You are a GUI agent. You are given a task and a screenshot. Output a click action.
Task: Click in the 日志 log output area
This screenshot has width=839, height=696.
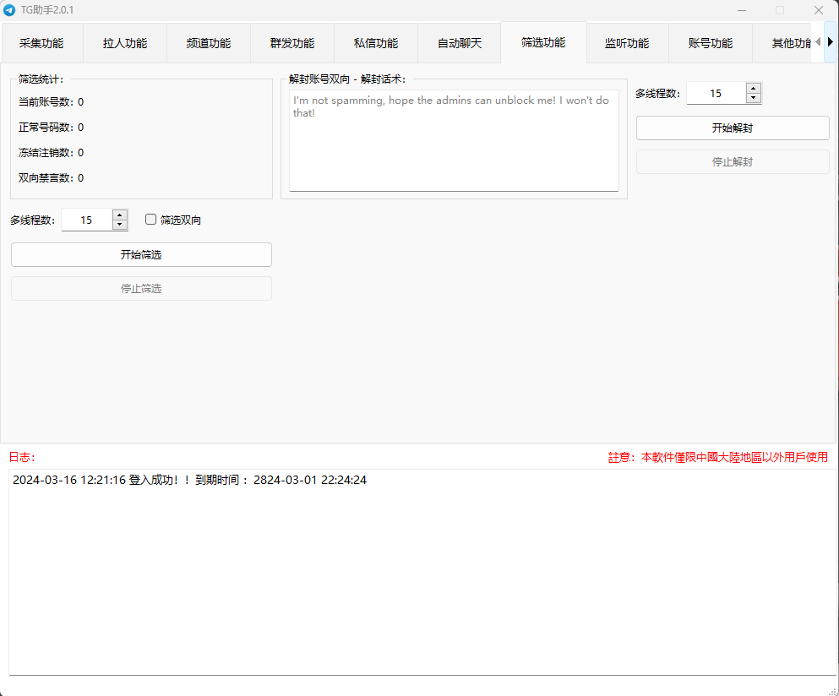[422, 574]
